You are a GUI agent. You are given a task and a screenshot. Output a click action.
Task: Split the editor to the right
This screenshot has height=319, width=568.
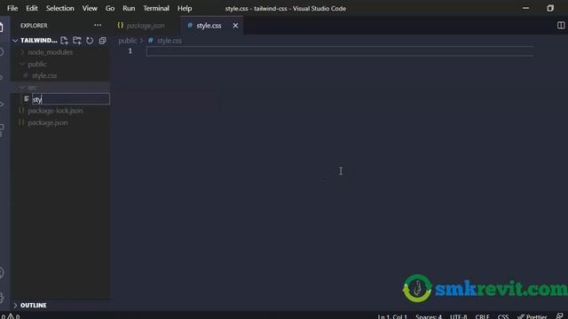[560, 26]
